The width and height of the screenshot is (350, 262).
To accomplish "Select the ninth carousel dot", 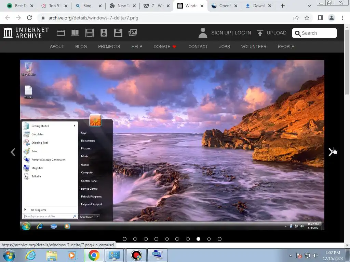I will pos(209,239).
